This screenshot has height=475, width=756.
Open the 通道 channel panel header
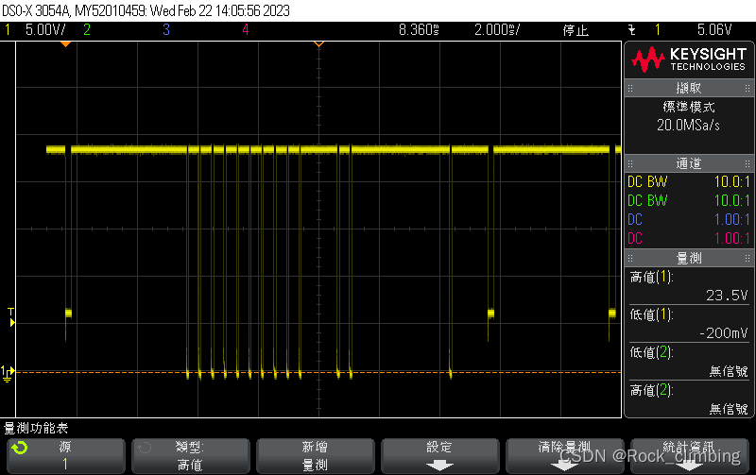[x=689, y=163]
